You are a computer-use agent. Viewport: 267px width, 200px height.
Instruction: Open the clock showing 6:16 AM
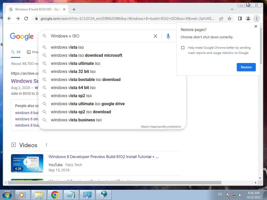click(254, 195)
